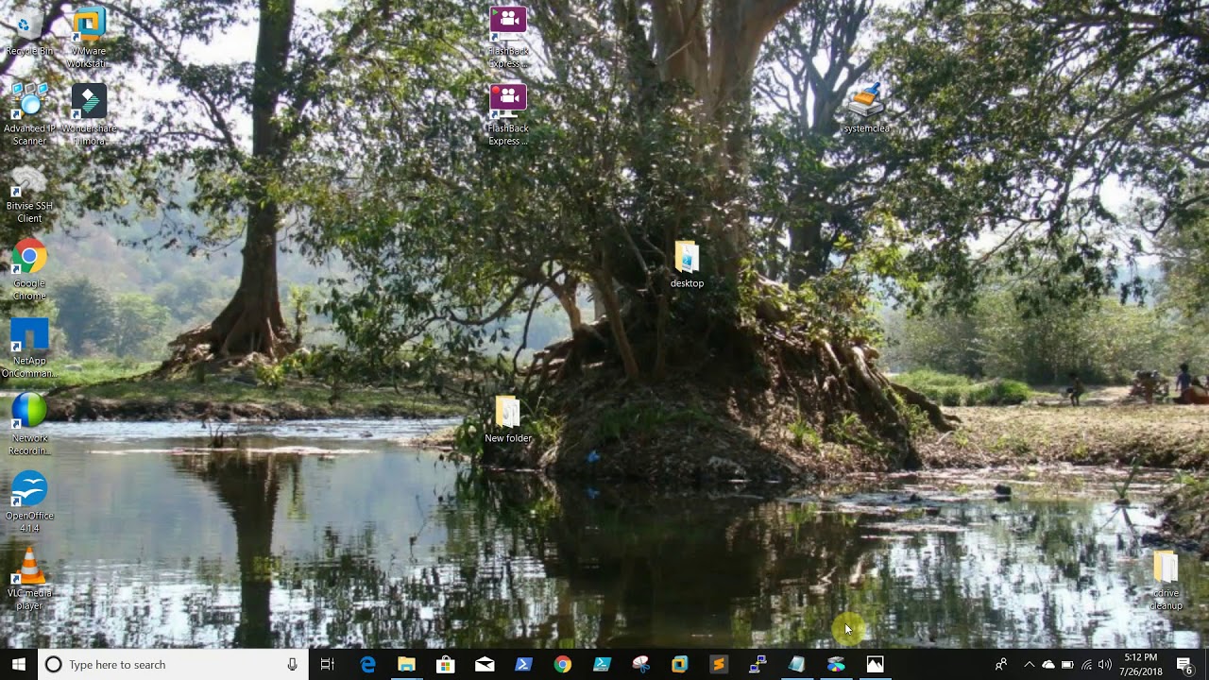
Task: Select the Bitvise SSH Client shortcut
Action: click(28, 193)
